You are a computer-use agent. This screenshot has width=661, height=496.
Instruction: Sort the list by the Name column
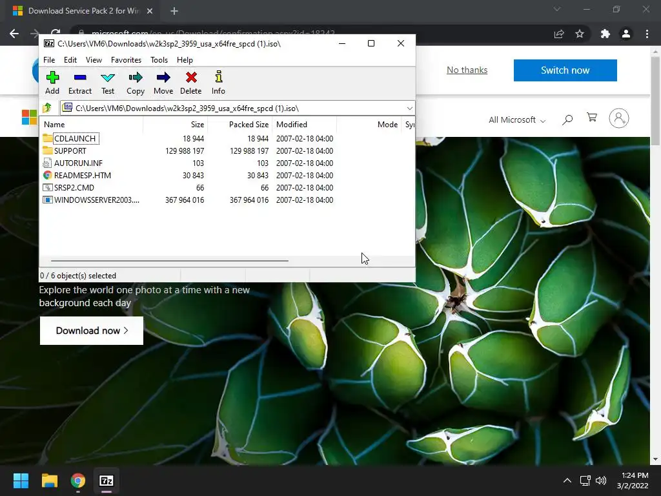click(91, 125)
